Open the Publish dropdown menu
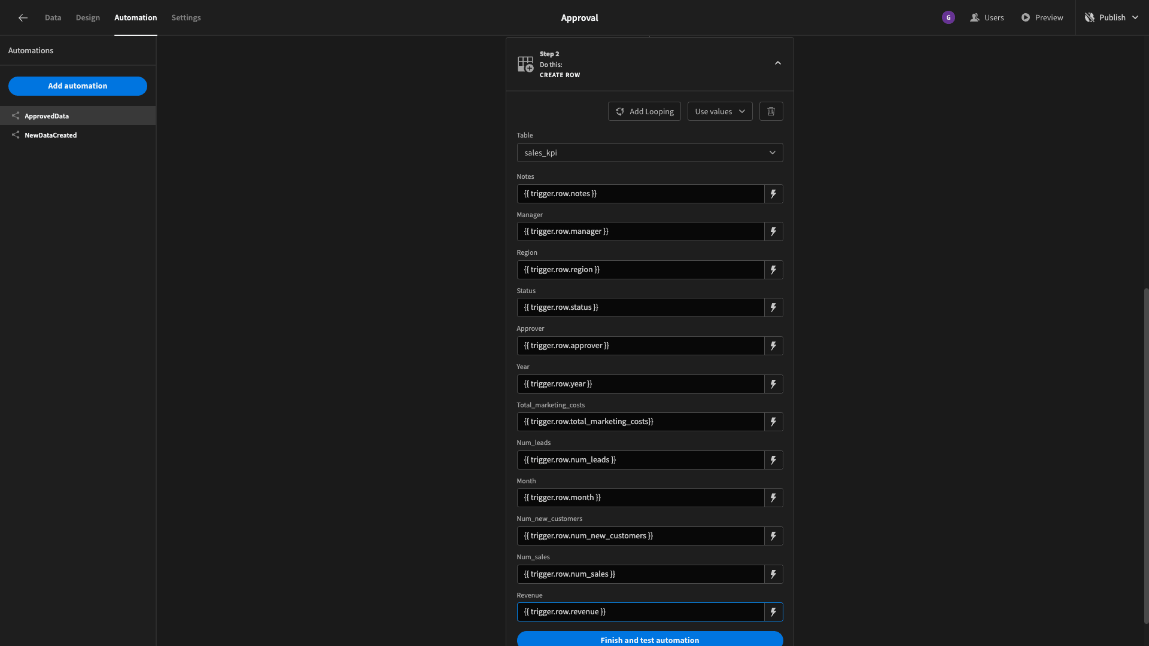Image resolution: width=1149 pixels, height=646 pixels. [1111, 18]
